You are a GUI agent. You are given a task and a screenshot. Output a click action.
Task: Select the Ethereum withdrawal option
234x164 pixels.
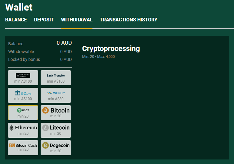(23, 130)
